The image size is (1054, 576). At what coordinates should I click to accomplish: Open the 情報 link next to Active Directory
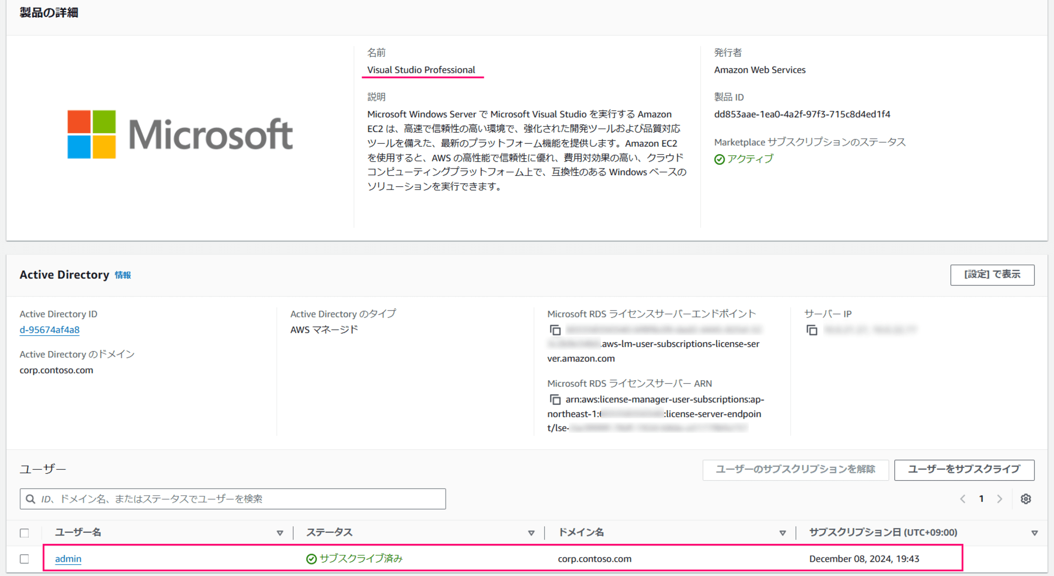[123, 275]
